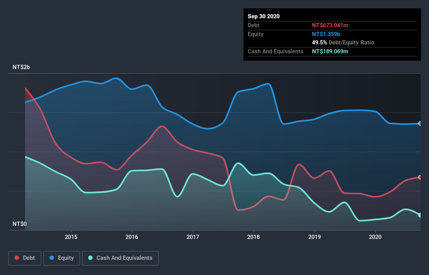
Task: Select the Debt endpoint marker on the chart
Action: tap(420, 177)
